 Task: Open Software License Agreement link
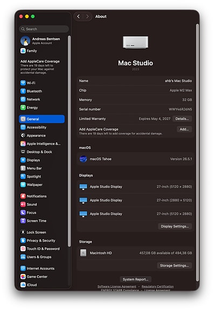[117, 286]
